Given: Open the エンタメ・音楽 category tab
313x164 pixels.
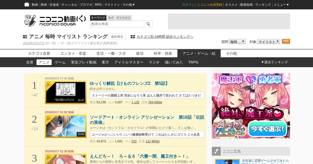Looking at the screenshot, I should tap(73, 53).
